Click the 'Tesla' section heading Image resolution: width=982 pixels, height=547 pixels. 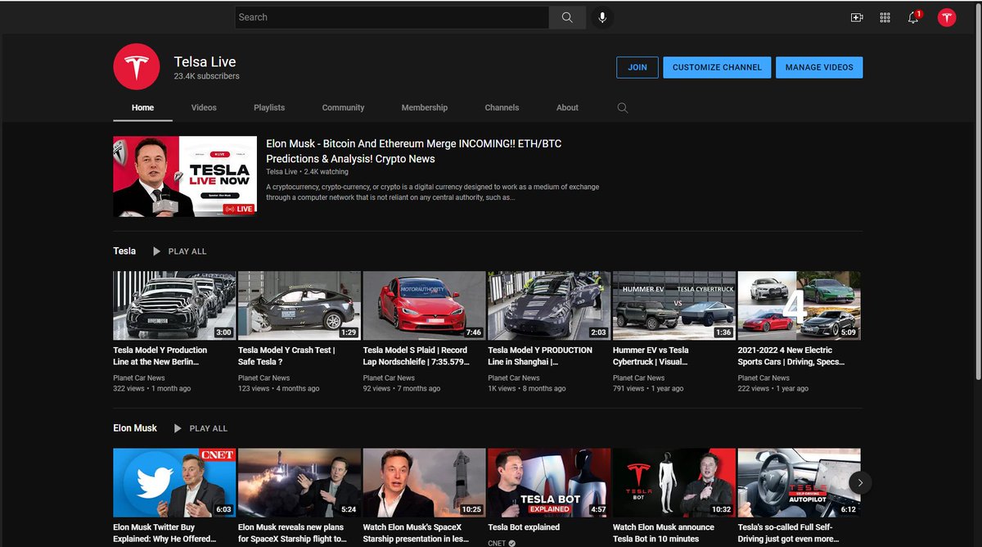point(124,251)
